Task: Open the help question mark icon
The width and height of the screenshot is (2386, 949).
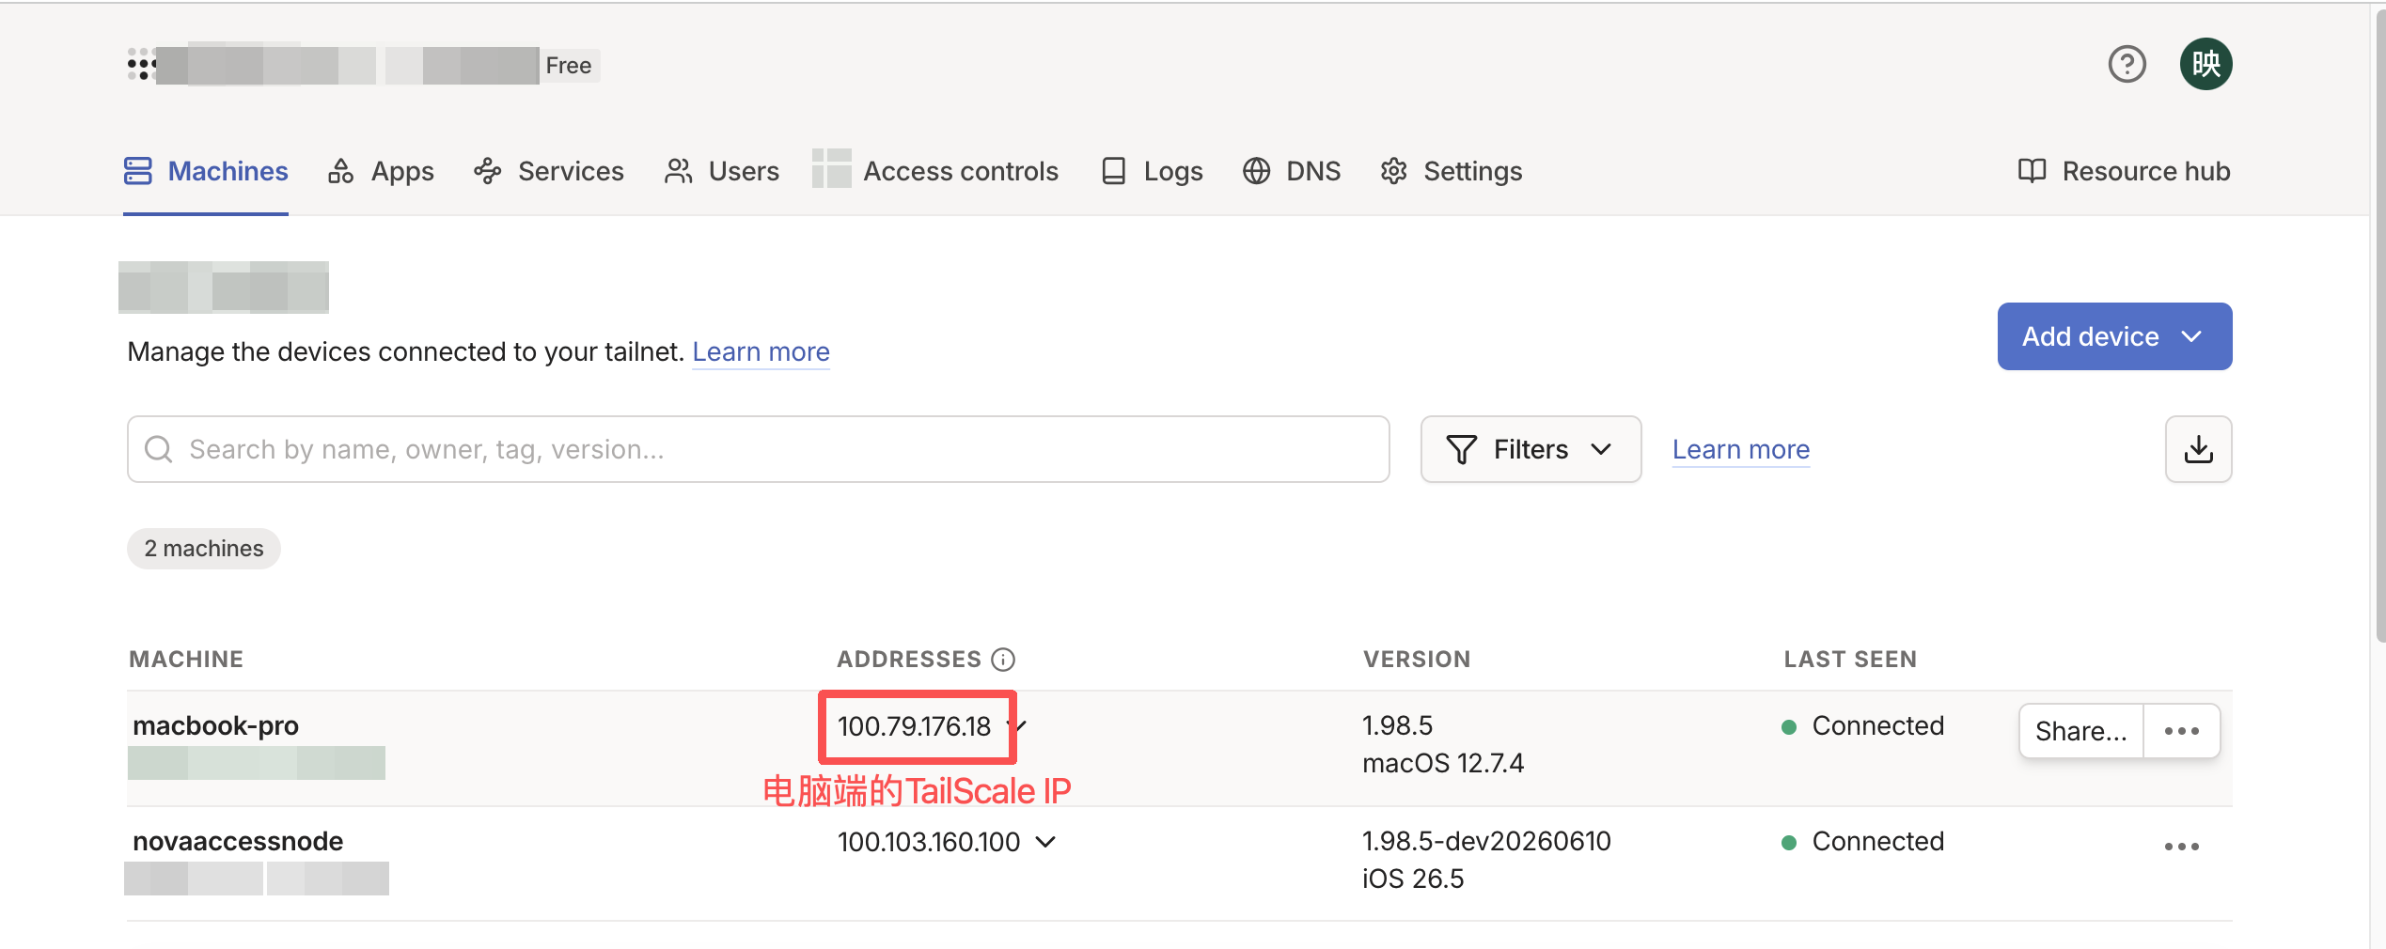Action: click(2127, 65)
